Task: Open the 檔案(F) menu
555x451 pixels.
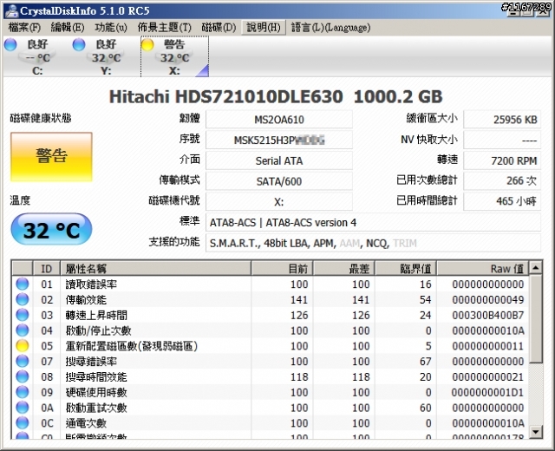Action: [x=24, y=27]
